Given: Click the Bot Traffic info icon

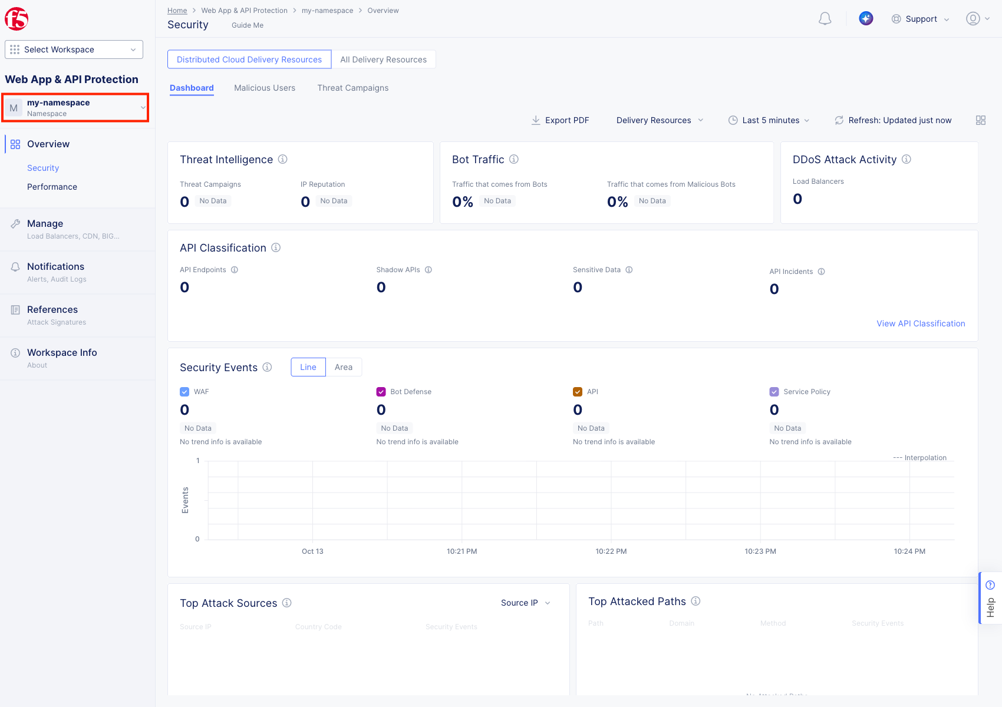Looking at the screenshot, I should pyautogui.click(x=514, y=159).
